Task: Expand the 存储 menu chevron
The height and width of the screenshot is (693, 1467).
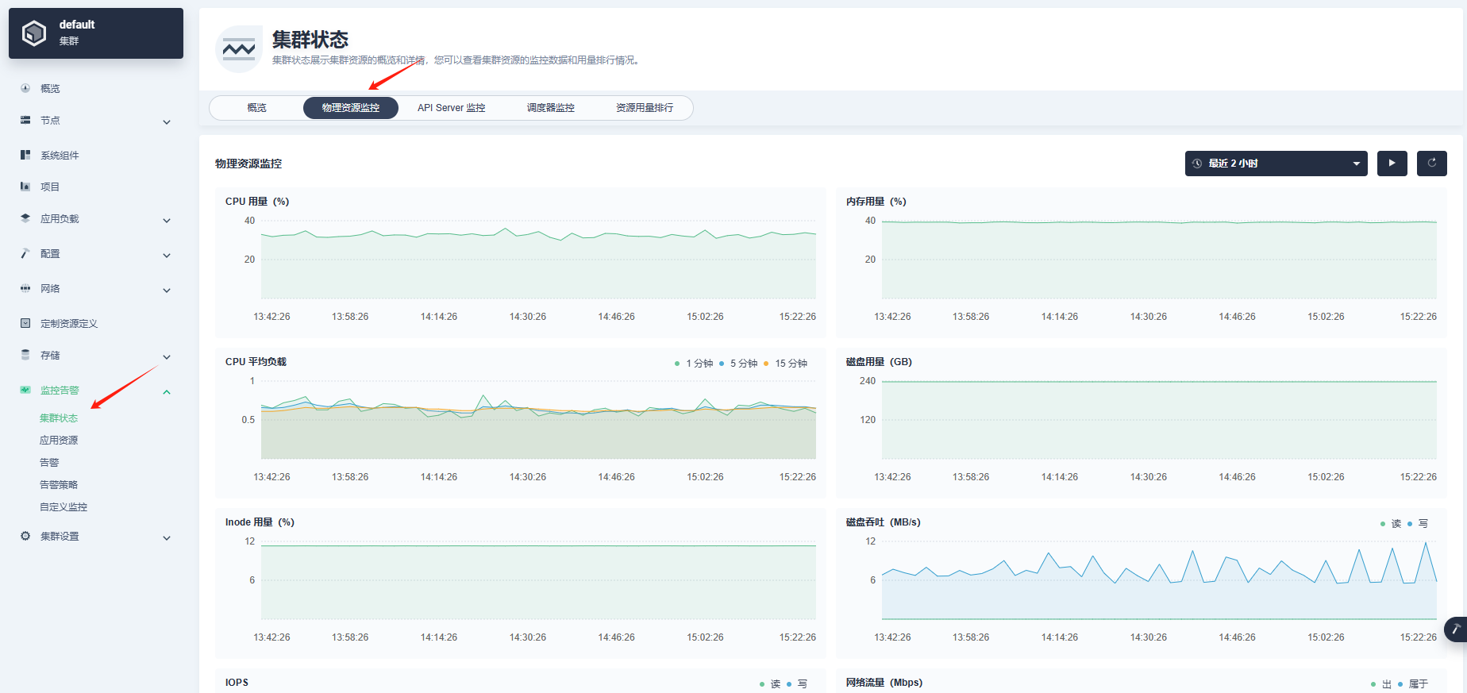Action: click(x=167, y=356)
